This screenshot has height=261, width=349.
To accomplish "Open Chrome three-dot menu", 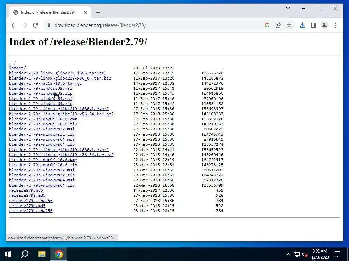I will coord(335,25).
